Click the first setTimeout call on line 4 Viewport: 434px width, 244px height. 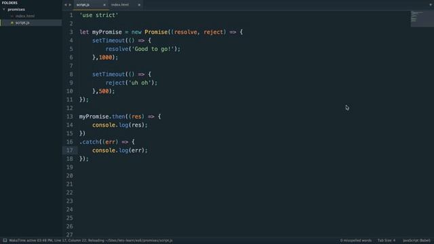click(108, 41)
